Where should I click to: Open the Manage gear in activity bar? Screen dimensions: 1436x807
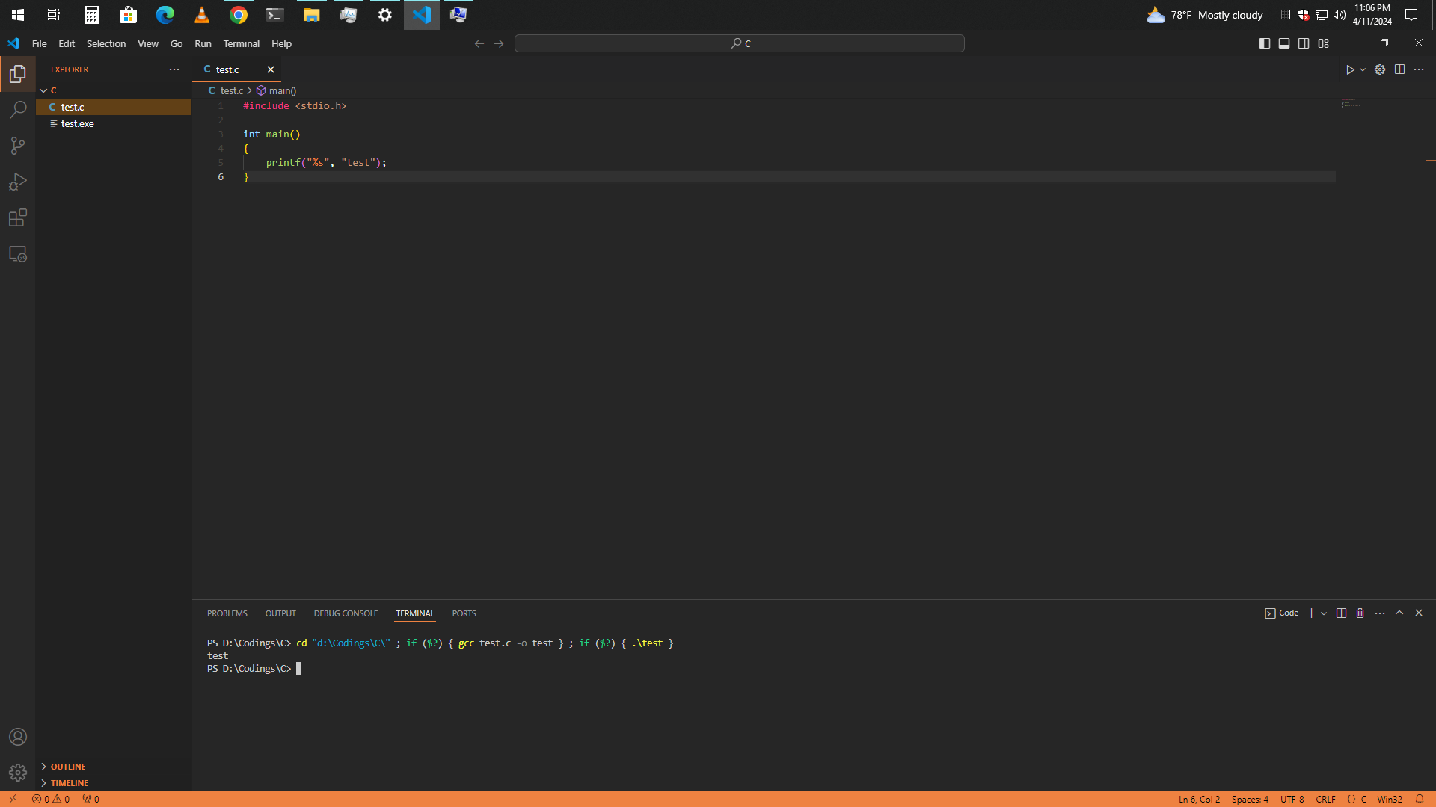pyautogui.click(x=18, y=773)
